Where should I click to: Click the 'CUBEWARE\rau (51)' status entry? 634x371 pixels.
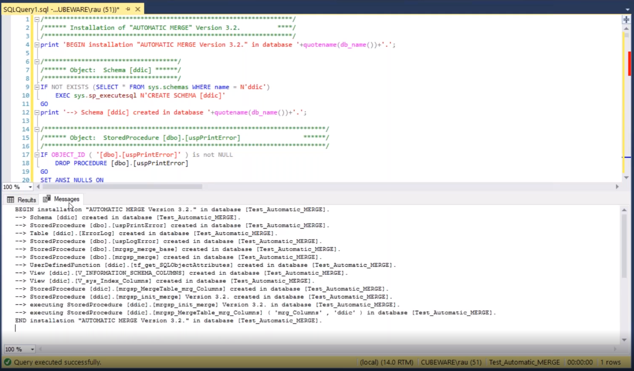(x=451, y=362)
